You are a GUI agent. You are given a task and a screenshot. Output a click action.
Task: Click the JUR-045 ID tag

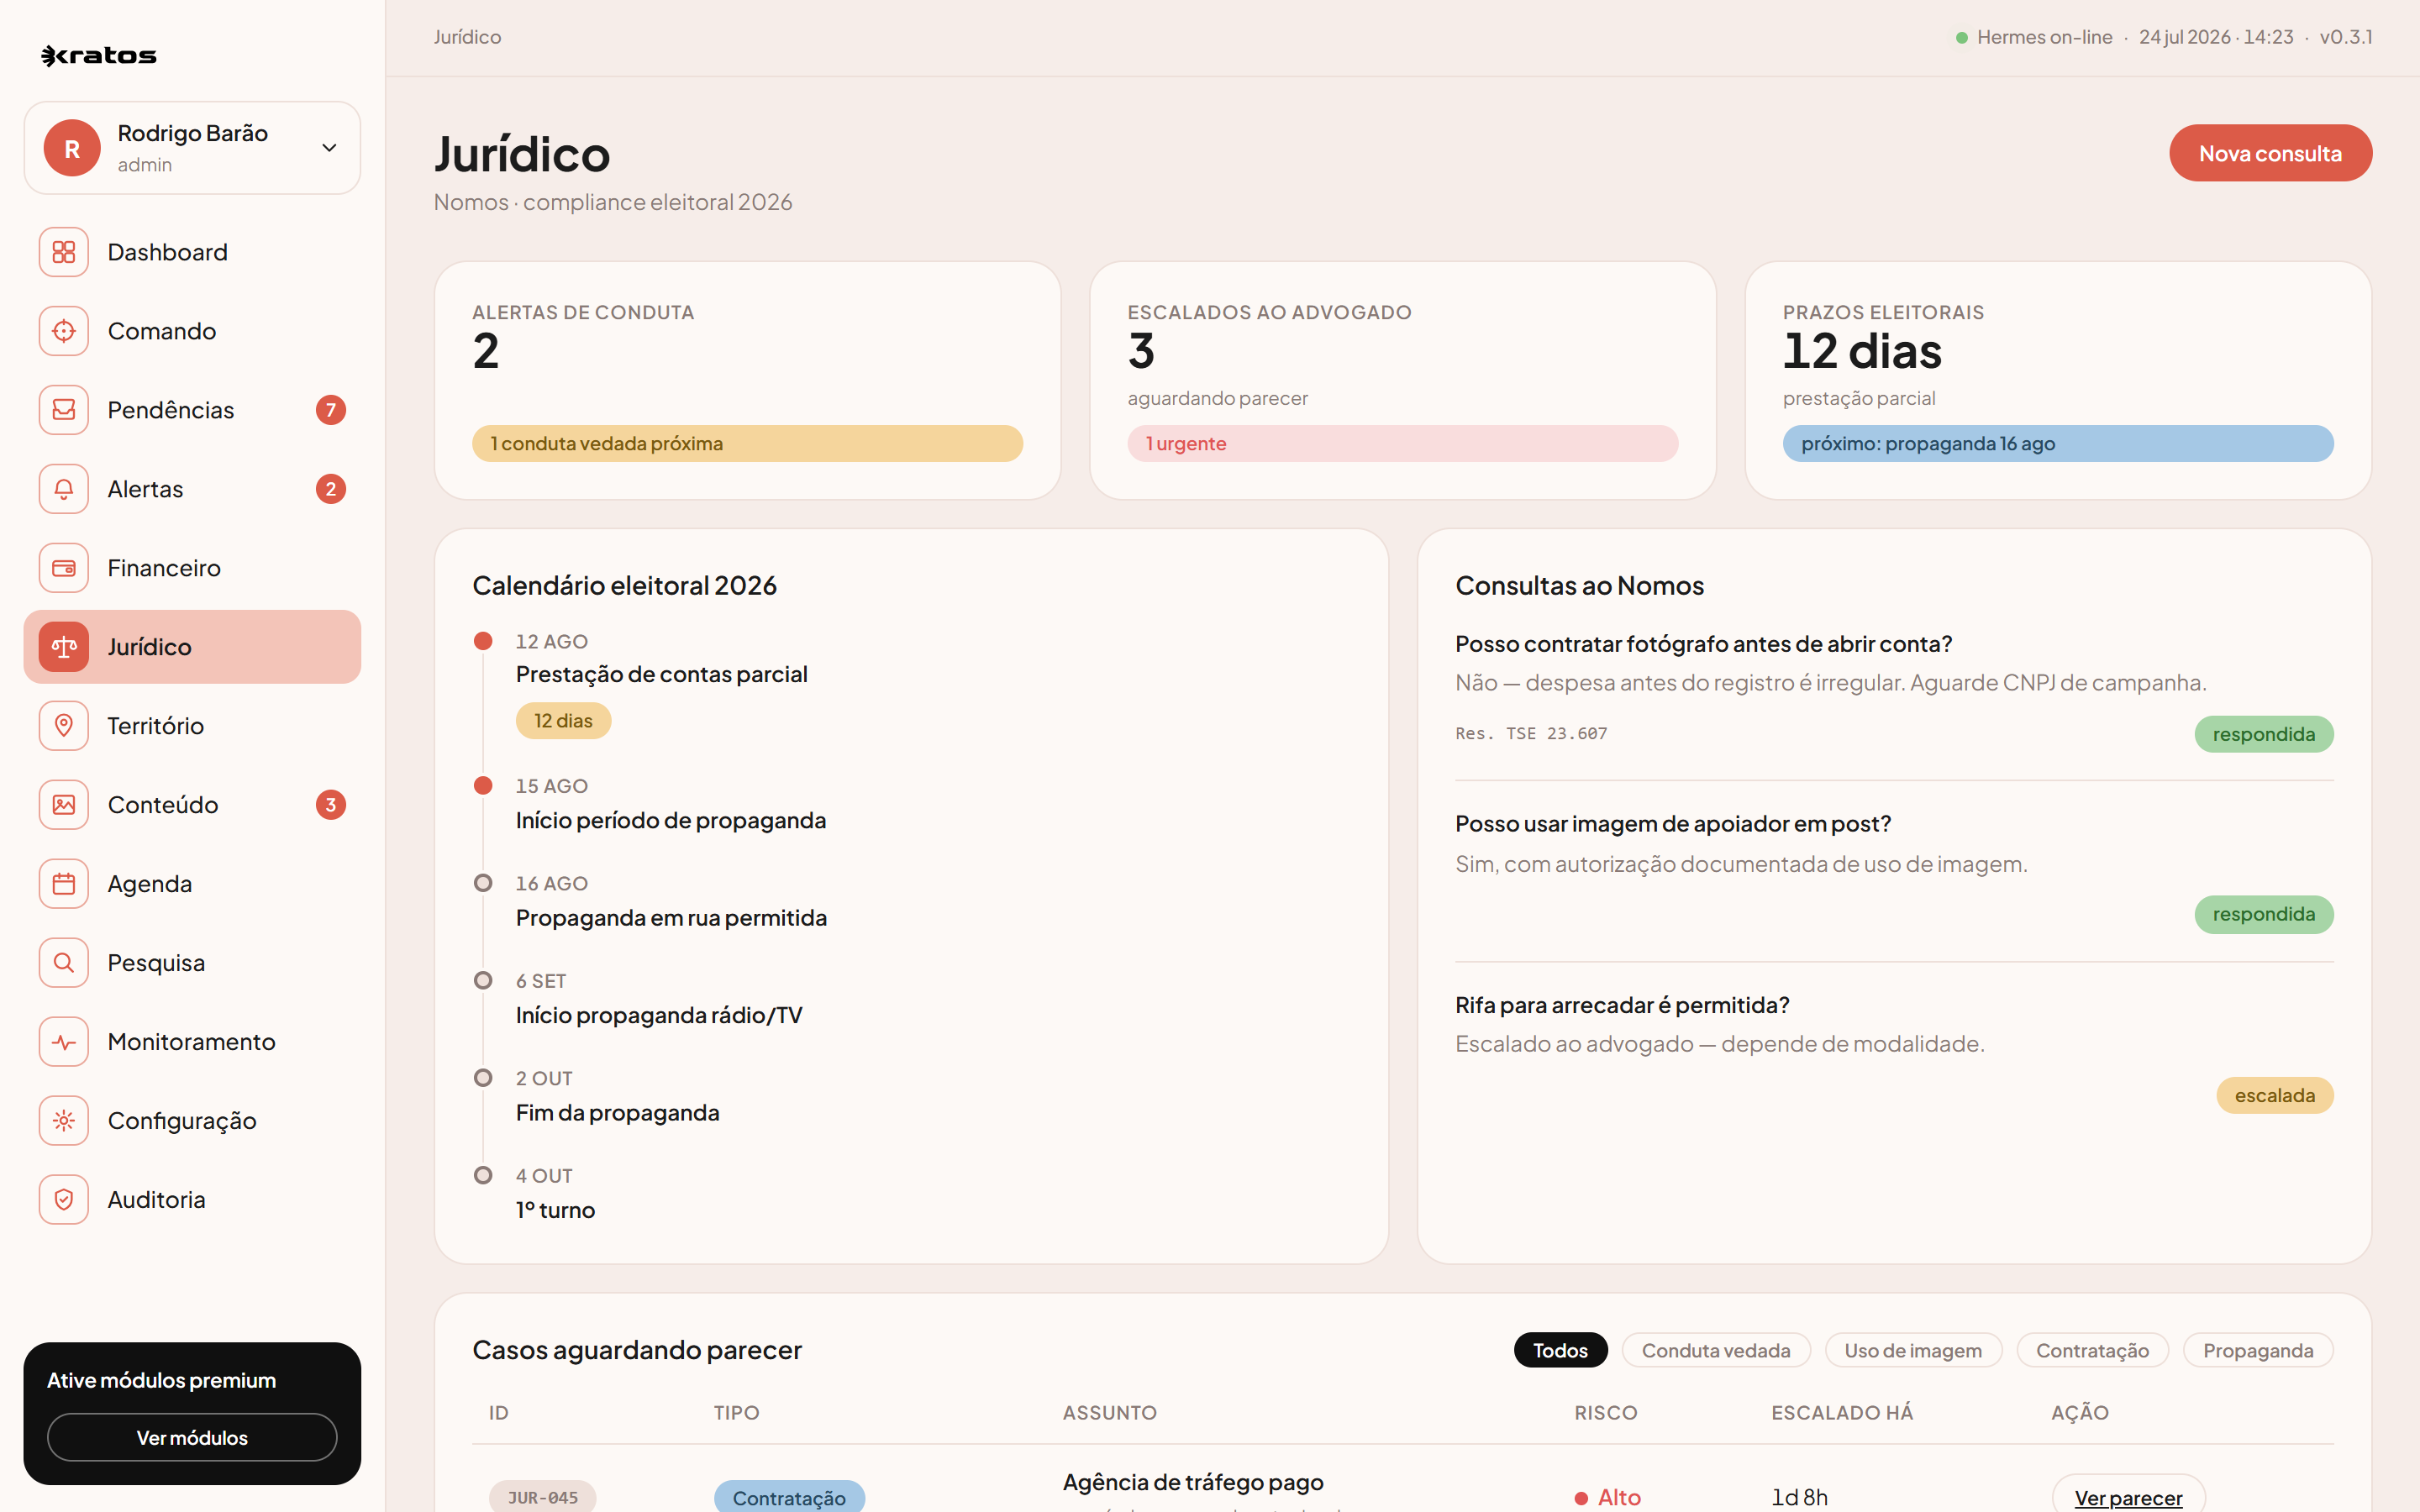542,1497
